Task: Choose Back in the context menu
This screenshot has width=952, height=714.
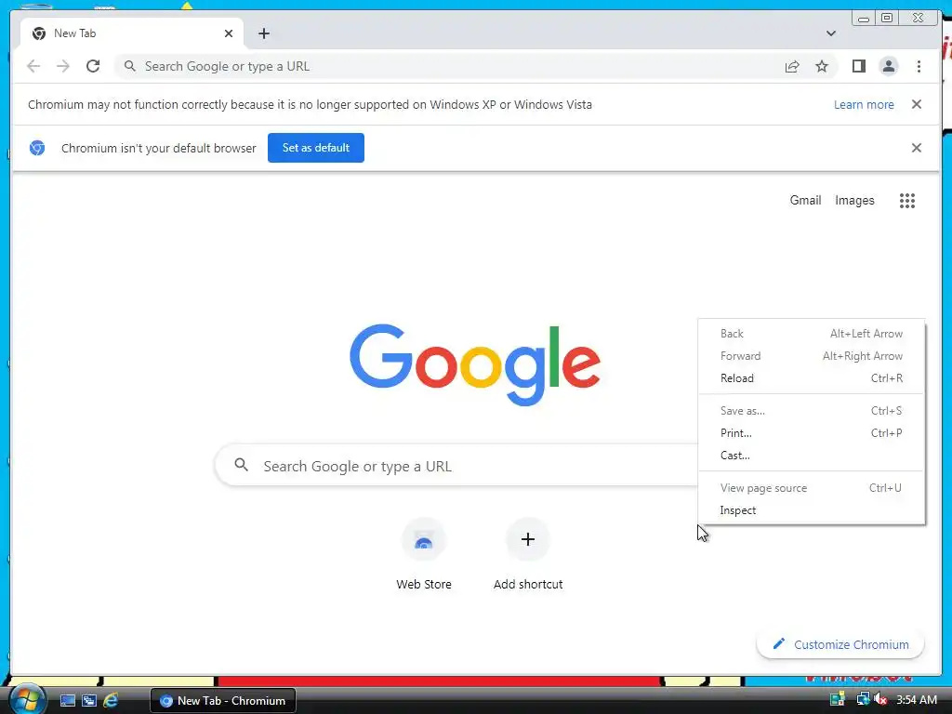Action: (811, 334)
